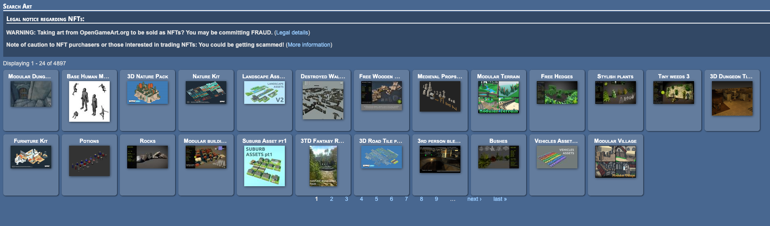Click the 3rd person ble... title
This screenshot has width=770, height=226.
point(439,141)
